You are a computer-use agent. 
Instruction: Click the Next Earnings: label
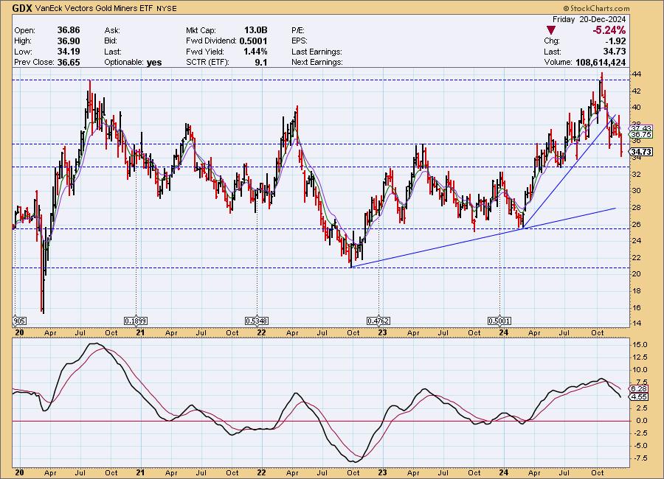tap(317, 62)
